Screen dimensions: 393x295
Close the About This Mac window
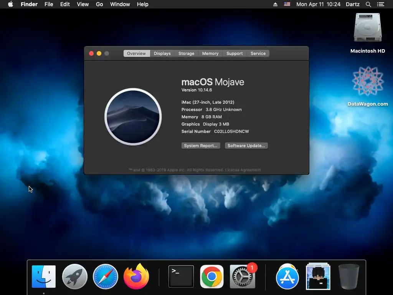click(x=91, y=53)
